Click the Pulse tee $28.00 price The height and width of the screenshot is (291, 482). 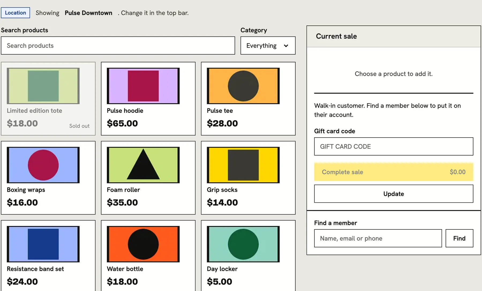click(222, 123)
